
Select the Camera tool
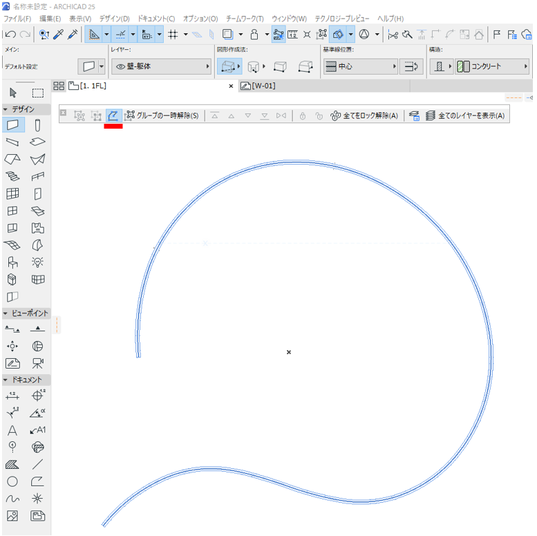click(x=38, y=363)
